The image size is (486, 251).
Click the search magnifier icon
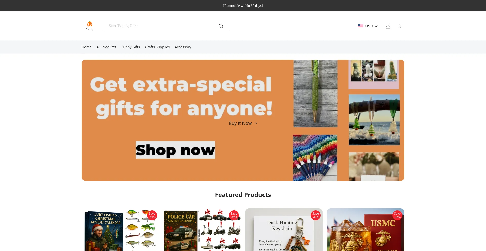click(x=221, y=26)
